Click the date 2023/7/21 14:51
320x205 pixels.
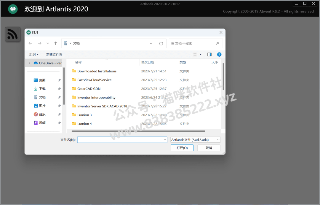point(154,71)
